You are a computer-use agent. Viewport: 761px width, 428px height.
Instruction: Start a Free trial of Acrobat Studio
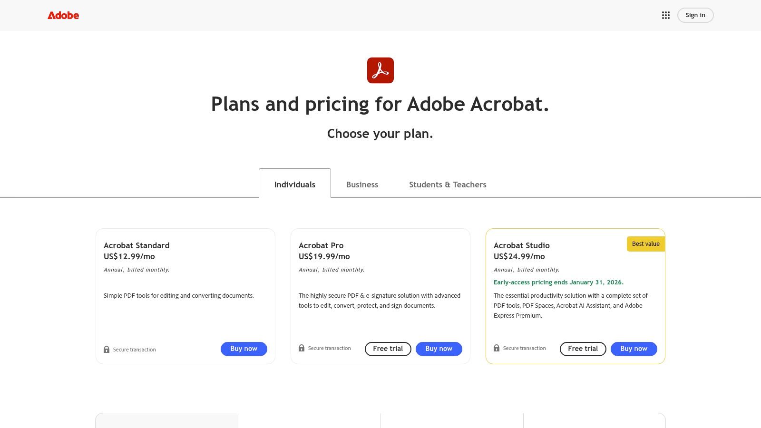(583, 349)
